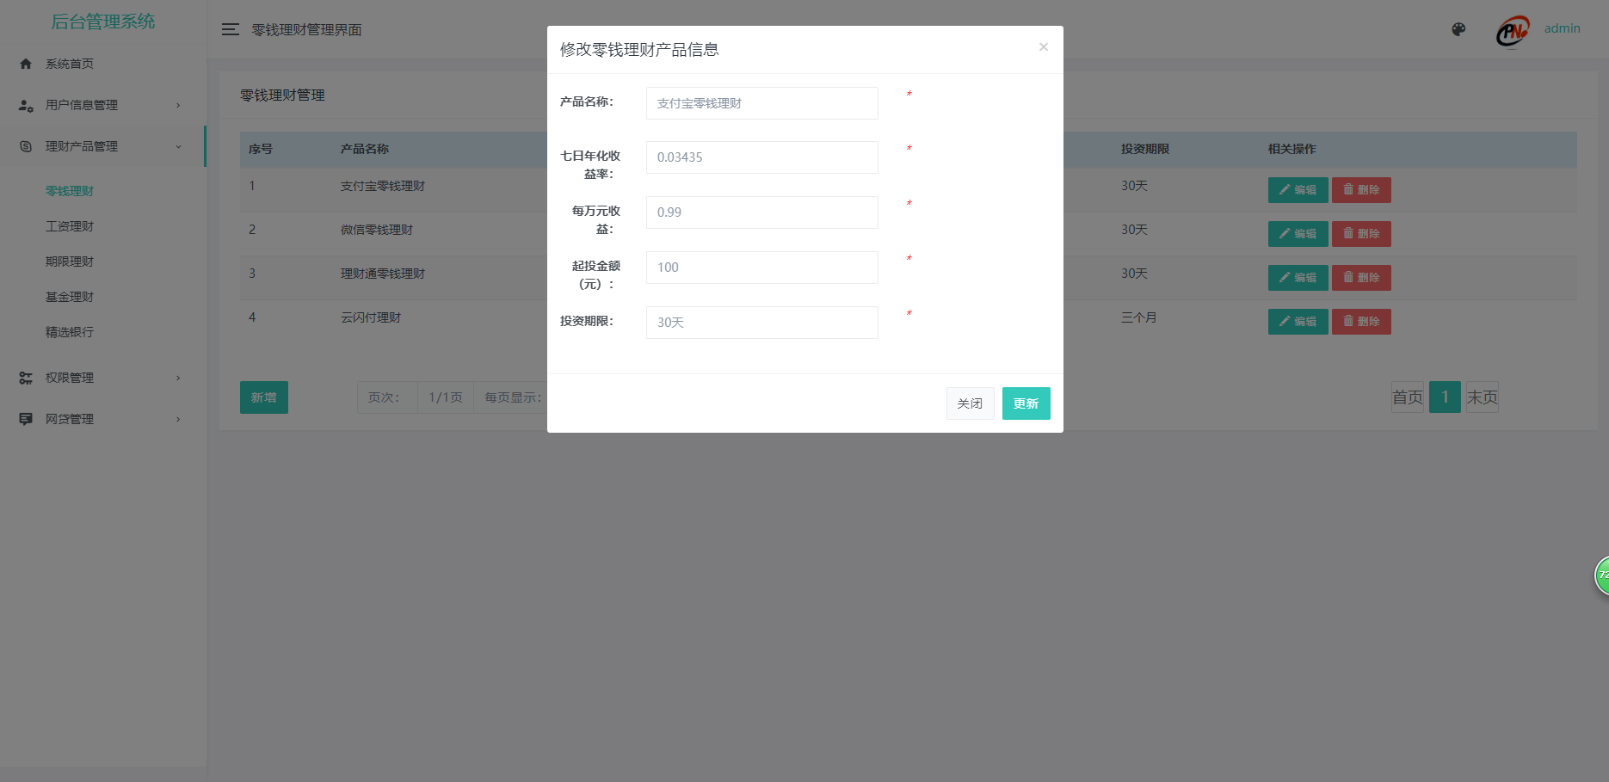Click the 理财产品管理 coin icon
The height and width of the screenshot is (782, 1609).
point(26,146)
